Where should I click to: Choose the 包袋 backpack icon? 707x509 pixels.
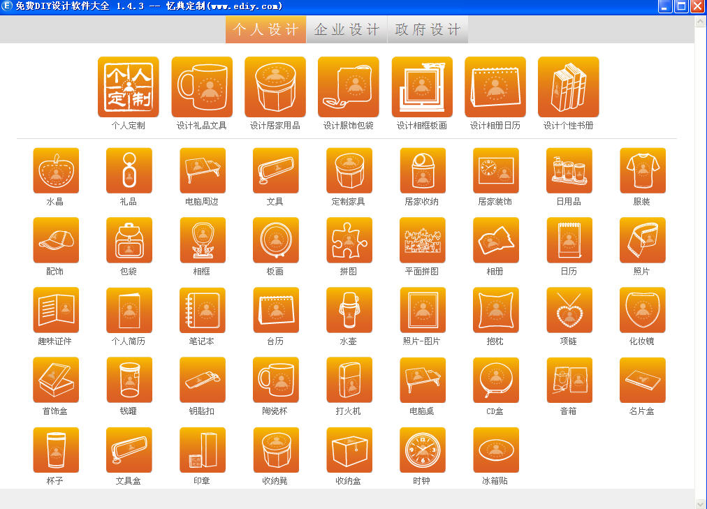(129, 240)
